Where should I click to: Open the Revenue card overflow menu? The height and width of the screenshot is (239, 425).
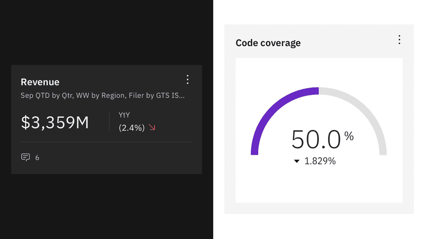click(x=187, y=79)
